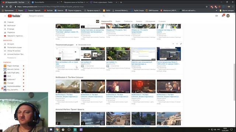Screen dimensions: 236x132
Task: Click the YouTube logo
Action: click(x=14, y=16)
